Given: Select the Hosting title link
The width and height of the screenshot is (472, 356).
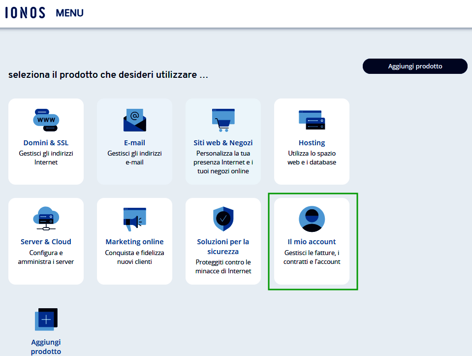Looking at the screenshot, I should point(312,143).
